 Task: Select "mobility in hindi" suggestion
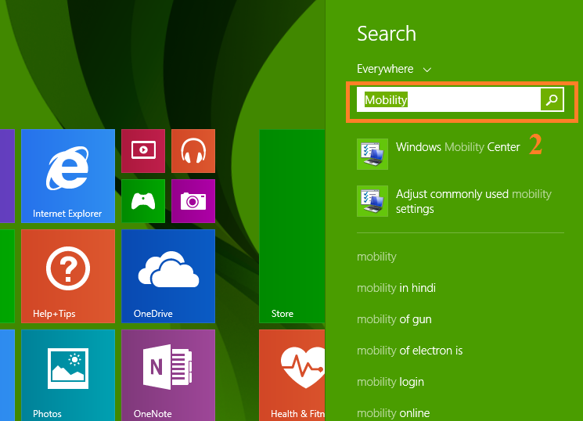[396, 288]
